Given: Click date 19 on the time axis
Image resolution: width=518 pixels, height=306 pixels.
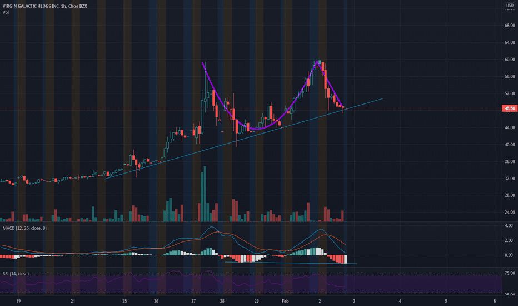Looking at the screenshot, I should [x=18, y=301].
